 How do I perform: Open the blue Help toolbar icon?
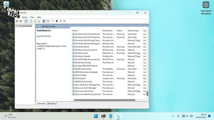[x=44, y=21]
